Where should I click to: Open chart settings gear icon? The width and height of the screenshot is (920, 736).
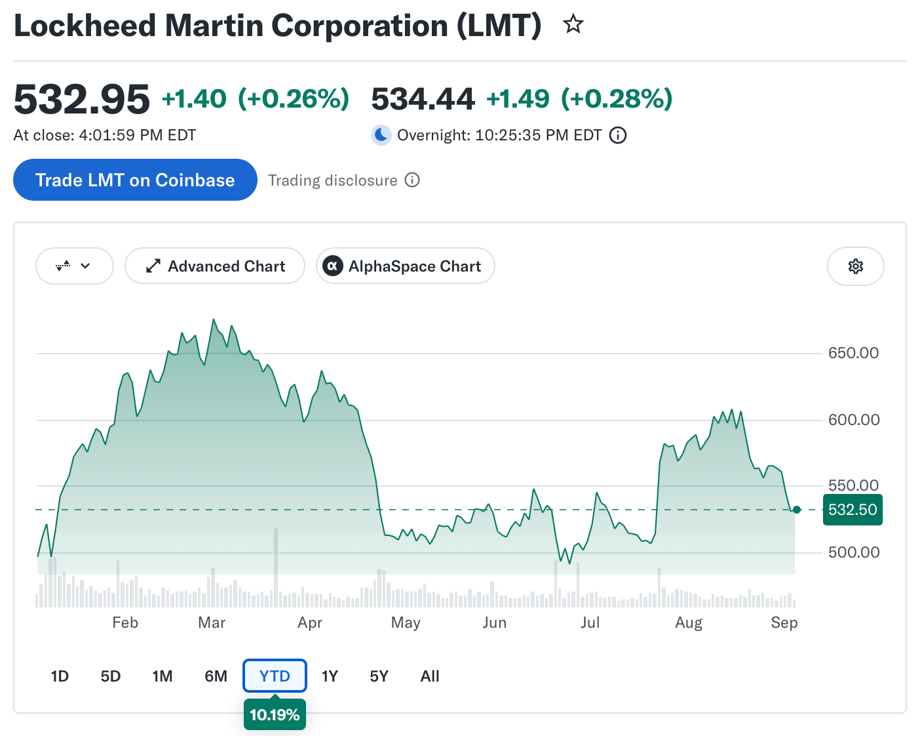coord(856,266)
